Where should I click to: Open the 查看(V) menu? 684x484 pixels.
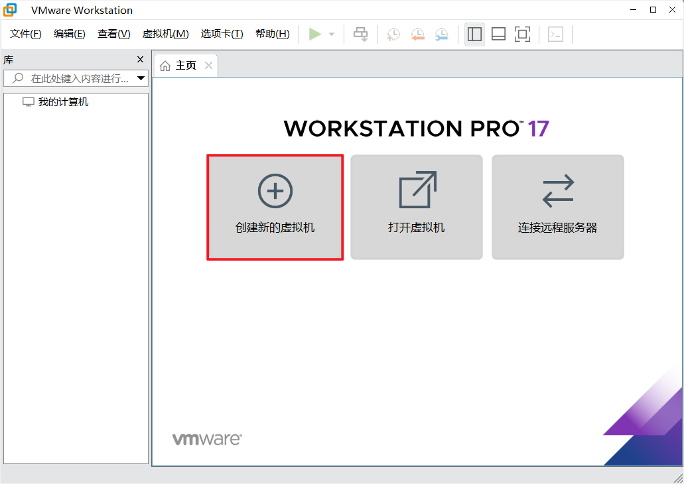click(114, 34)
